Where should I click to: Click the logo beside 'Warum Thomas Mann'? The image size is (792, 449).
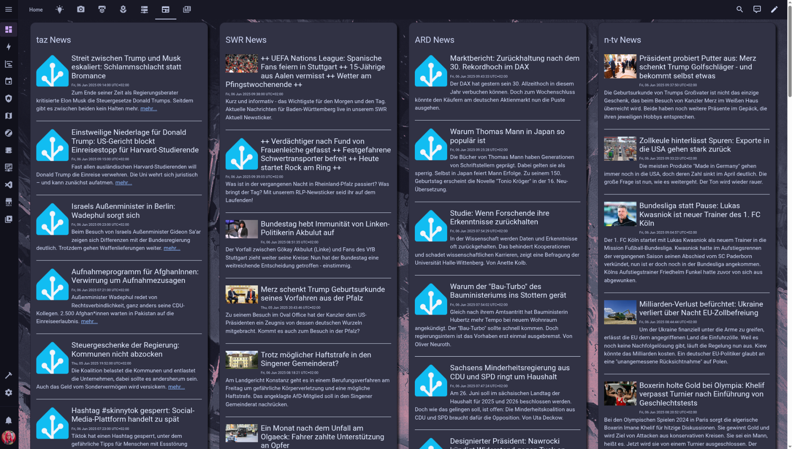click(x=431, y=144)
